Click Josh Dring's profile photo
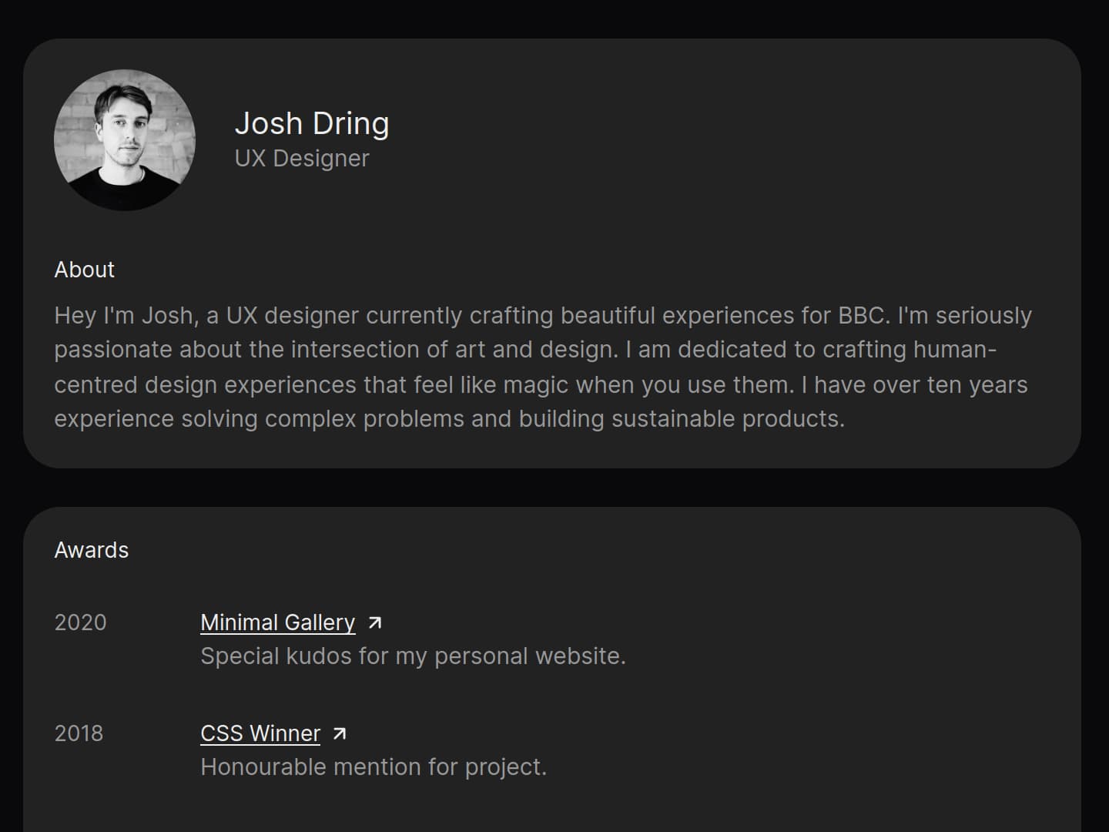 point(125,140)
